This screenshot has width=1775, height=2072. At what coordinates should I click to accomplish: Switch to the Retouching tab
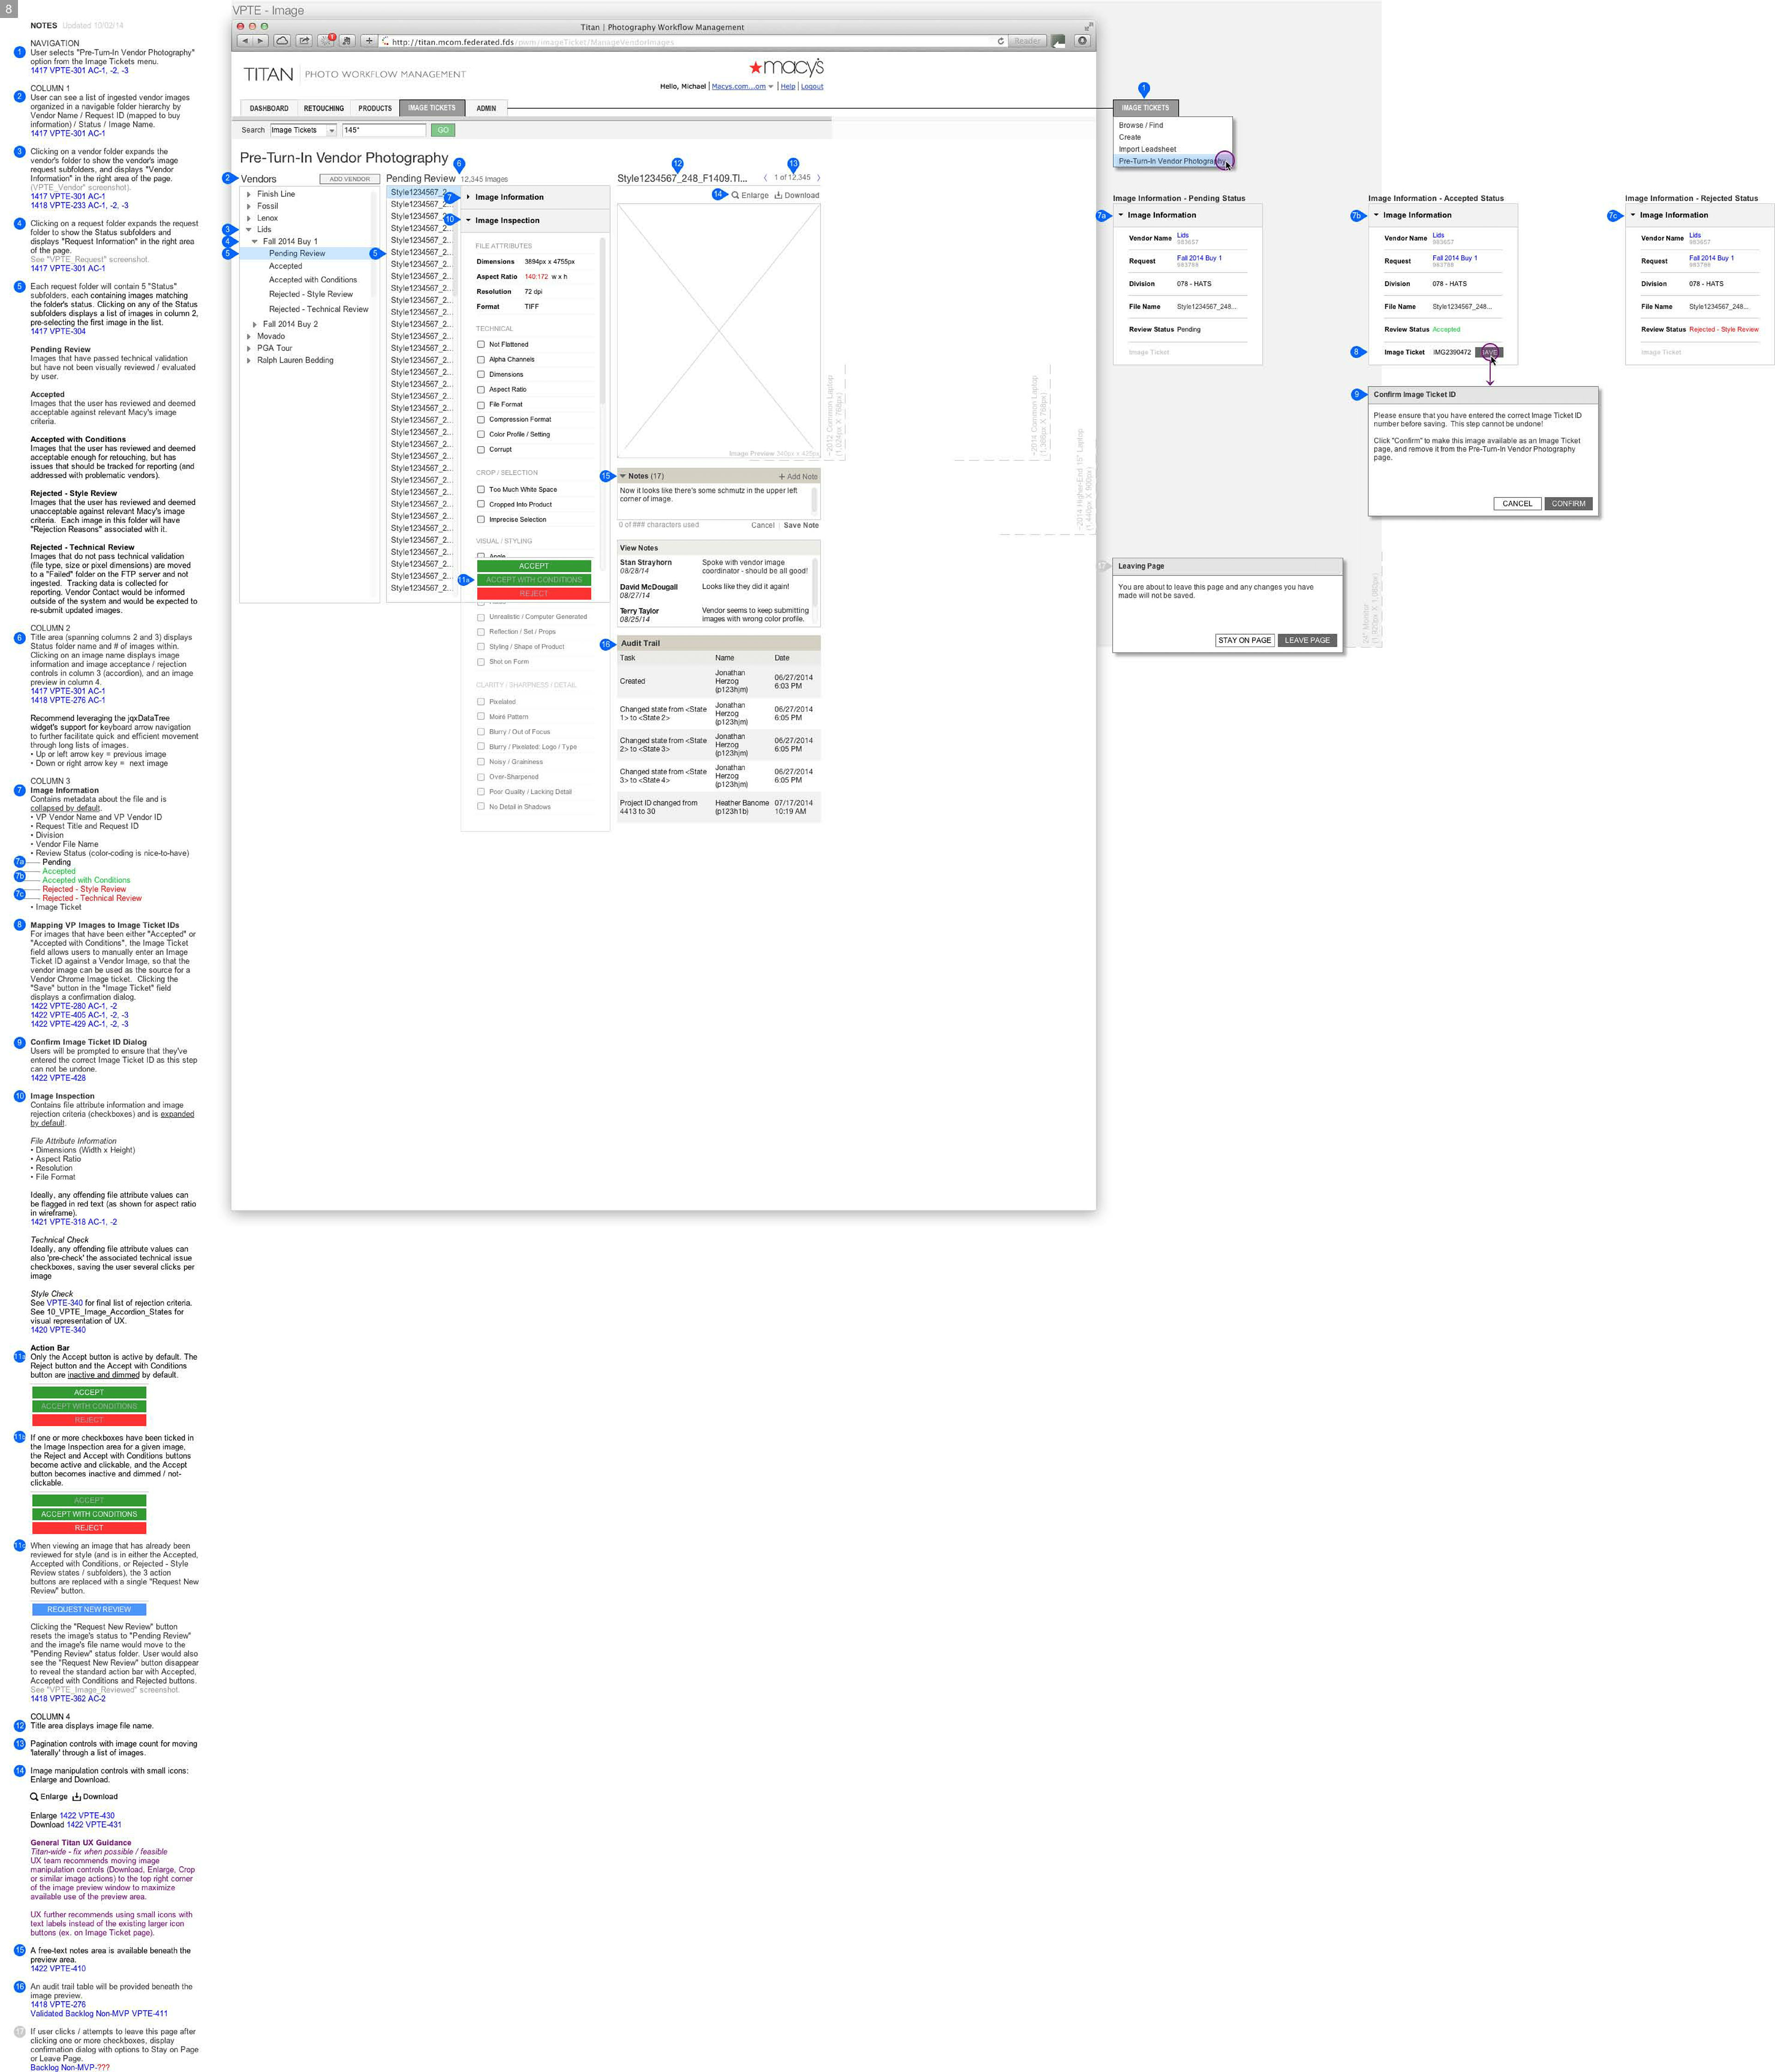coord(323,108)
